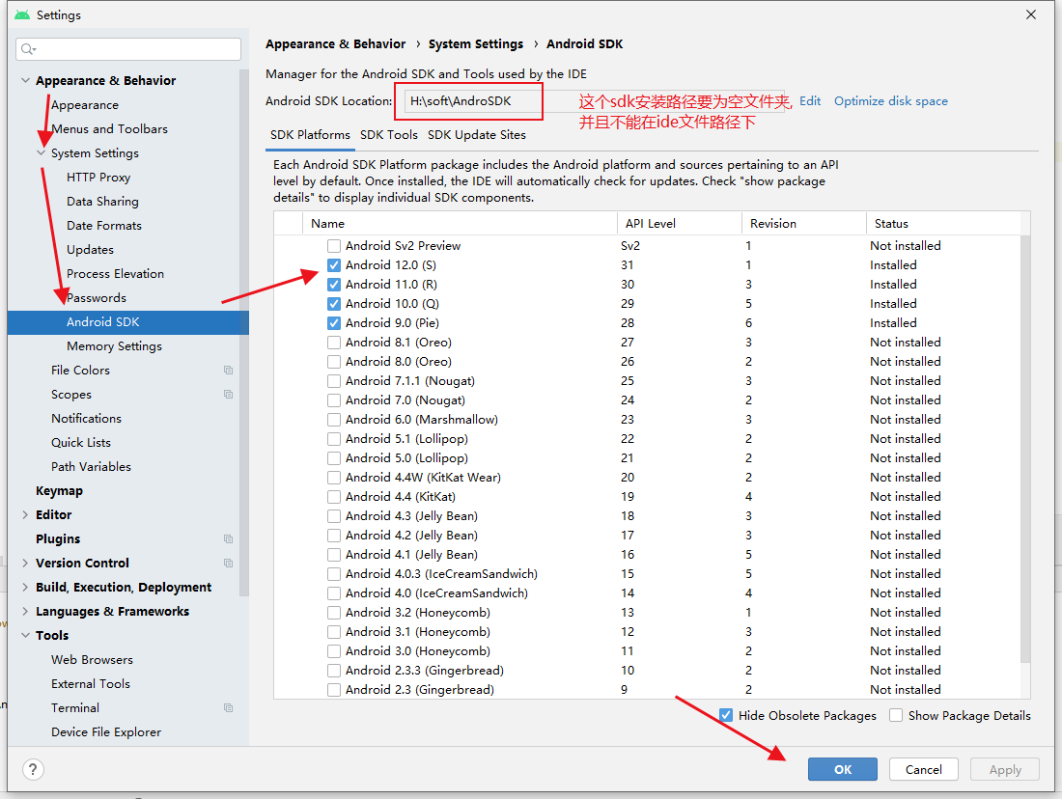Enable the Android Sv2 Preview checkbox

point(334,246)
